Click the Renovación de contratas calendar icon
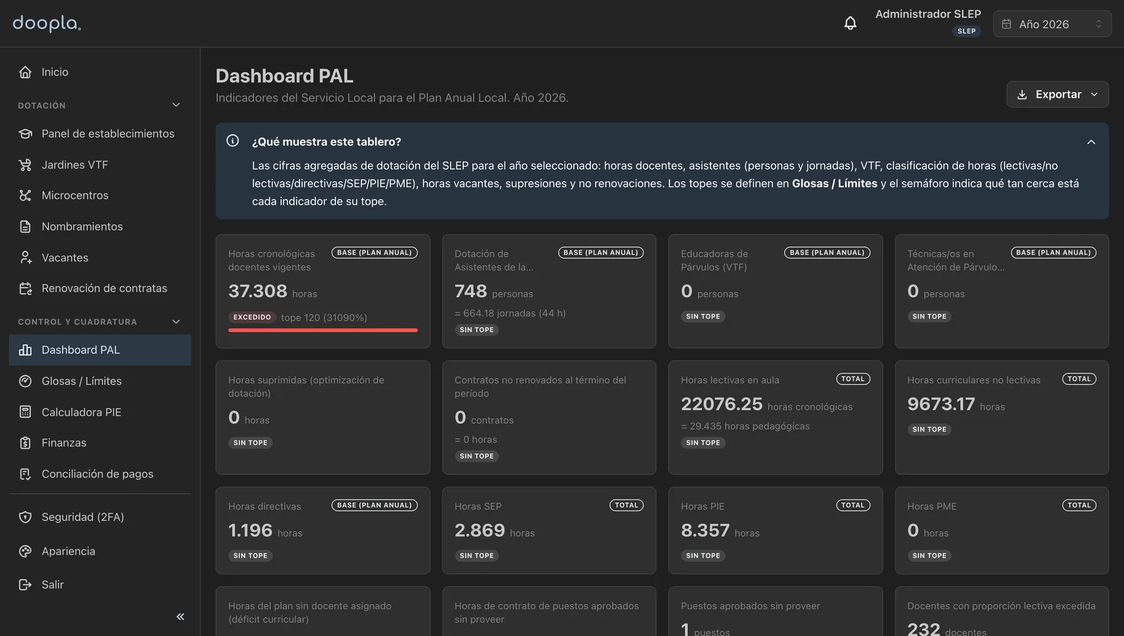 pos(25,288)
